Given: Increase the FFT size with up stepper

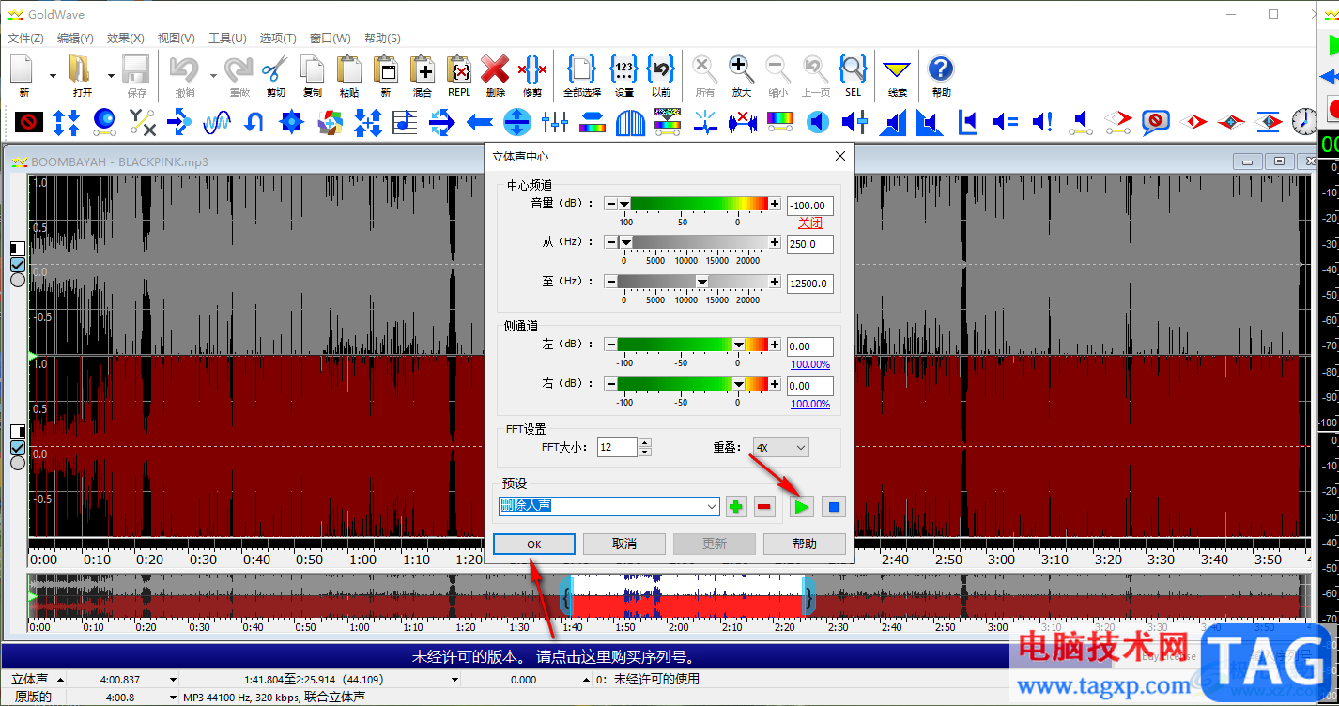Looking at the screenshot, I should (x=644, y=442).
